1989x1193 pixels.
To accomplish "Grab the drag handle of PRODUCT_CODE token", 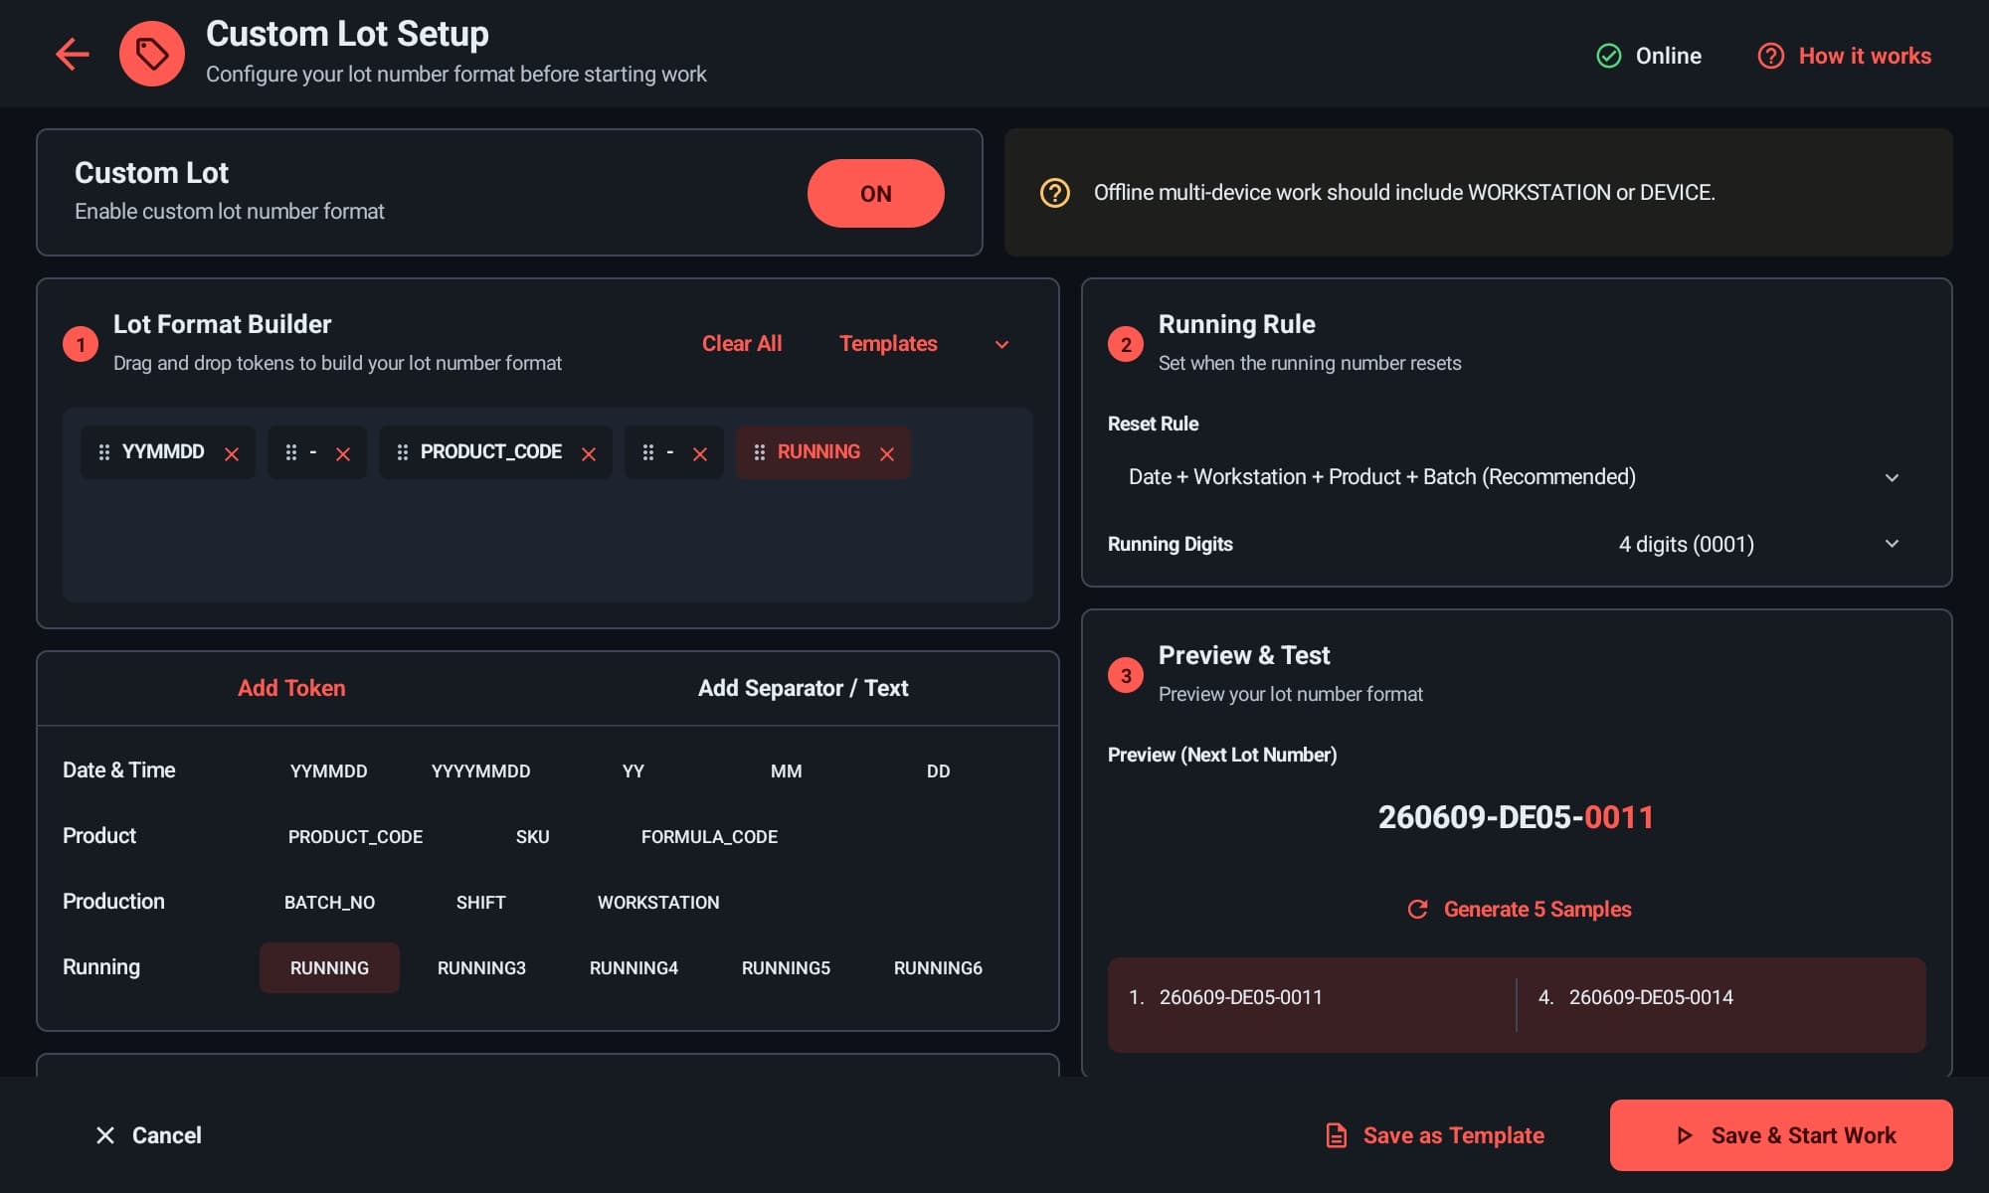I will tap(402, 452).
